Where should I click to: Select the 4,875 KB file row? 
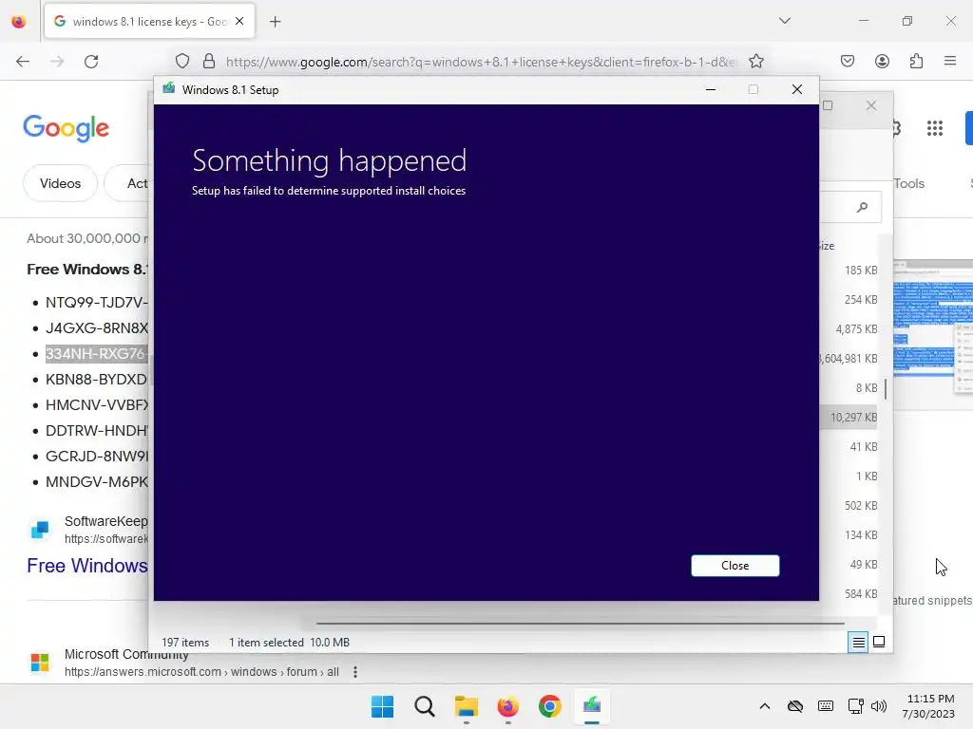coord(849,328)
